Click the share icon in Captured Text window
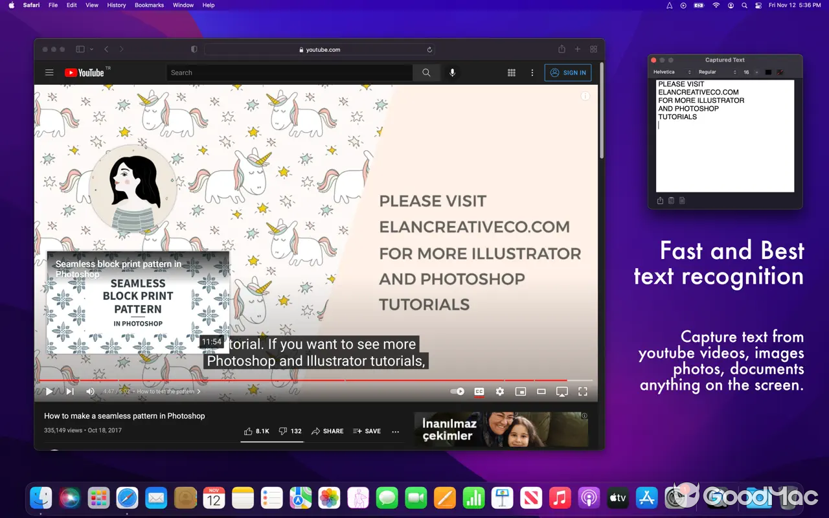829x518 pixels. click(x=660, y=201)
